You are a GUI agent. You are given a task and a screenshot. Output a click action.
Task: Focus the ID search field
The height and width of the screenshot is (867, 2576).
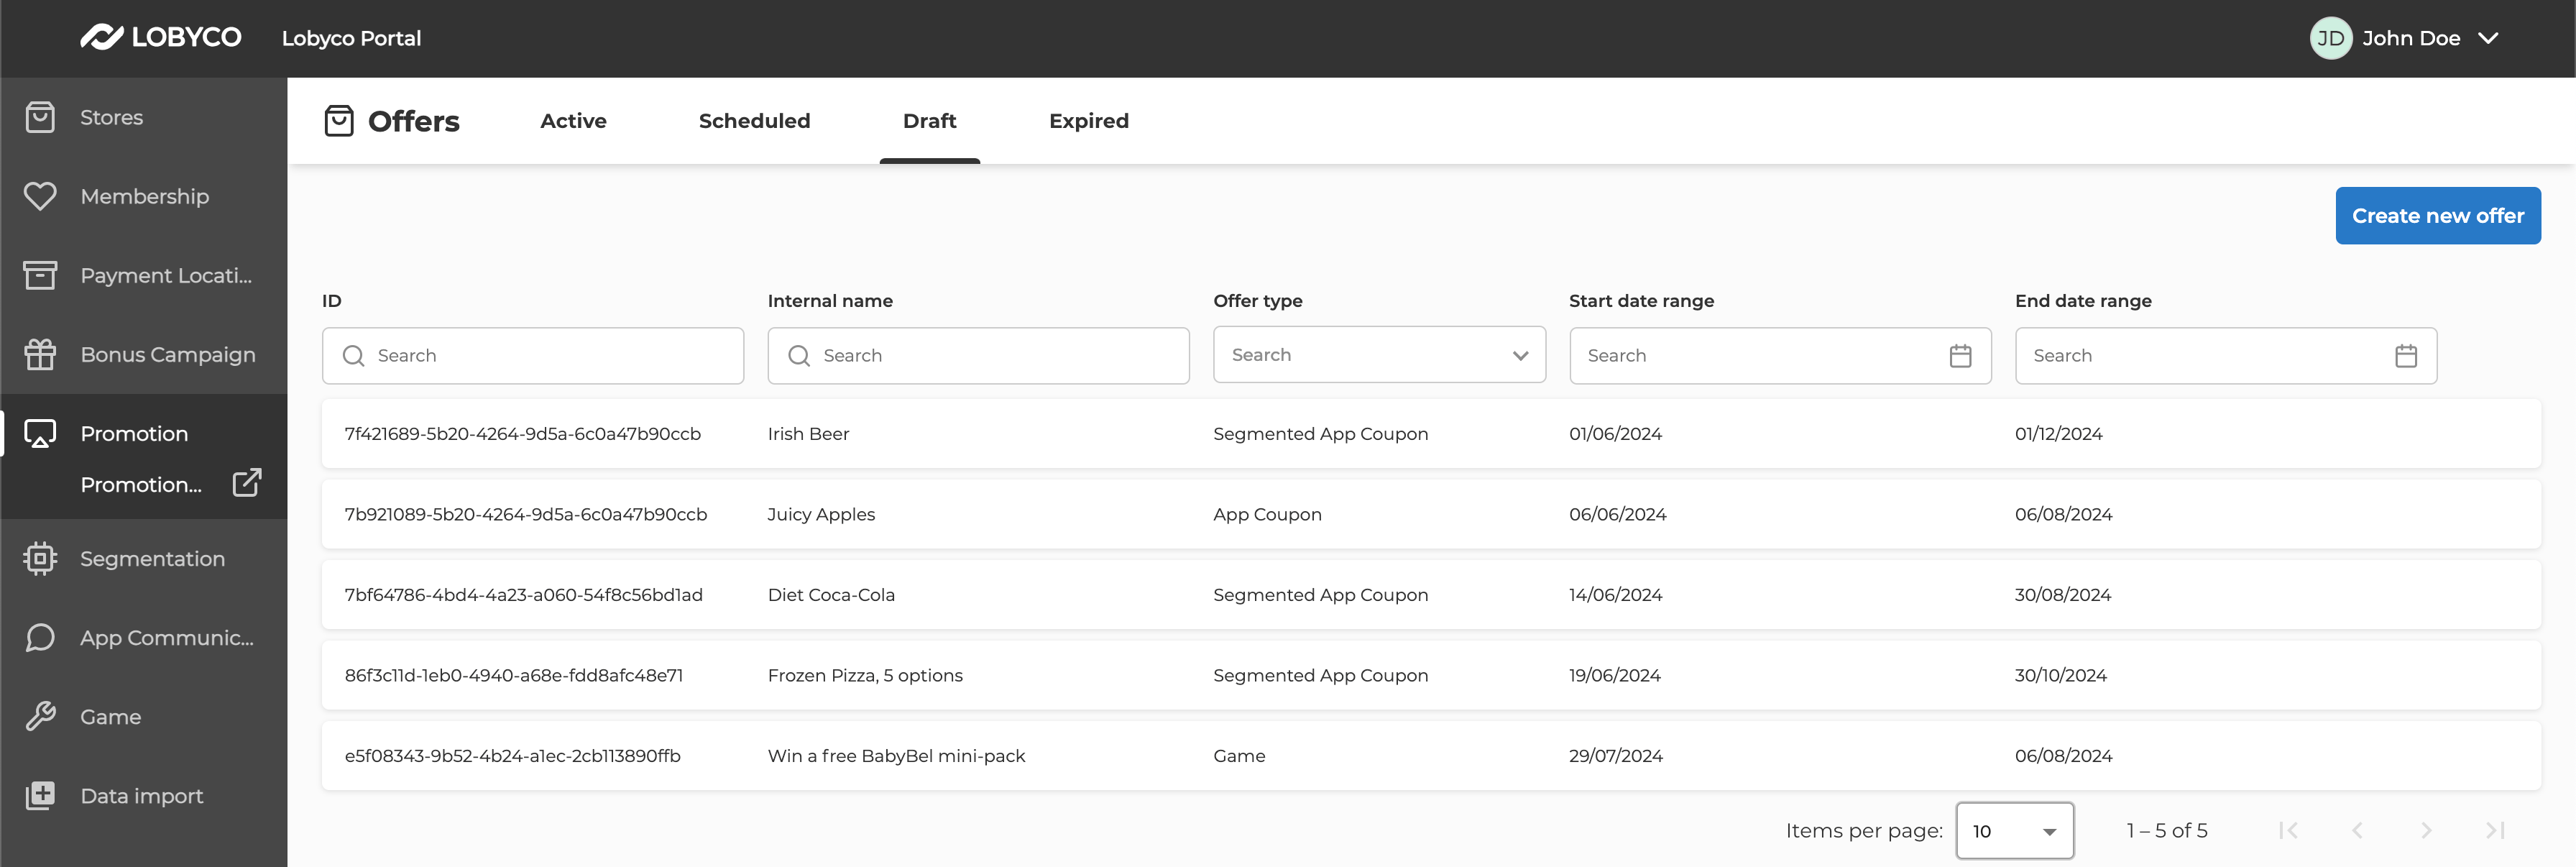(x=532, y=356)
